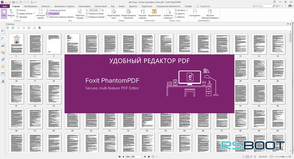The image size is (294, 159).
Task: Select the page 1 thumbnail
Action: pos(16,44)
